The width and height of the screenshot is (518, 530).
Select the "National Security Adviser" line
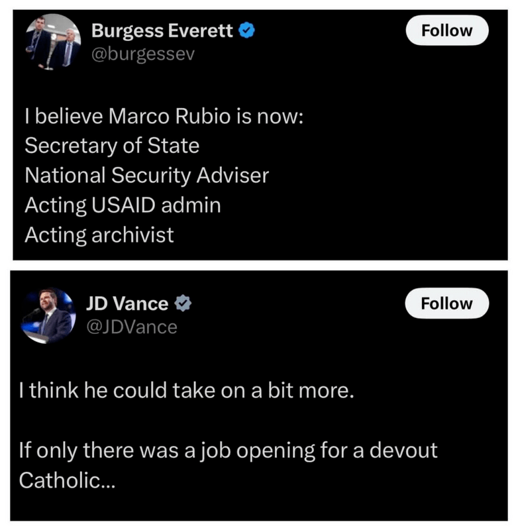(146, 176)
